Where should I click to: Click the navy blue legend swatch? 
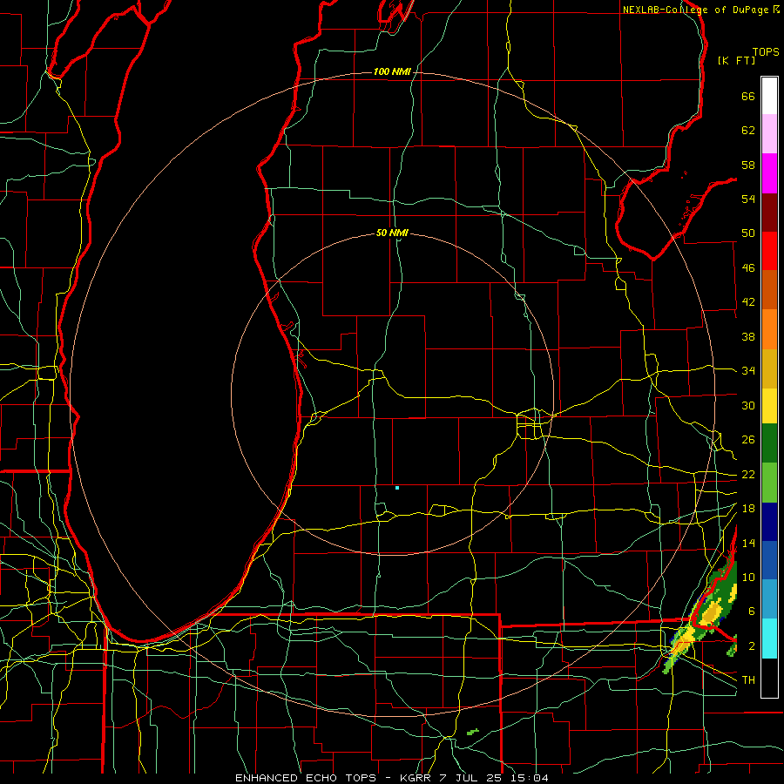(x=769, y=522)
